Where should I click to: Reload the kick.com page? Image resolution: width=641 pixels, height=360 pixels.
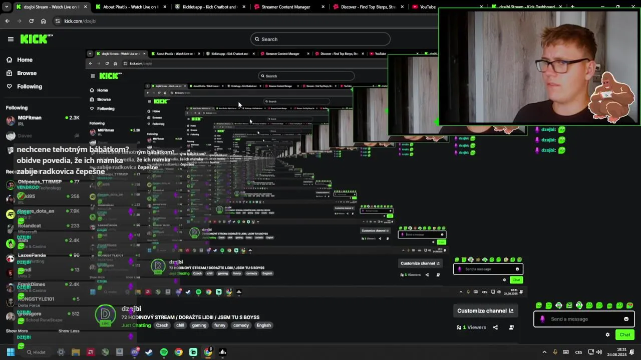click(x=31, y=21)
